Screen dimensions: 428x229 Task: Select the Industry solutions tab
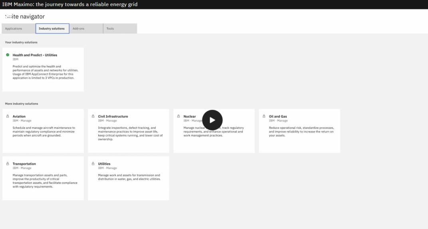tap(52, 29)
